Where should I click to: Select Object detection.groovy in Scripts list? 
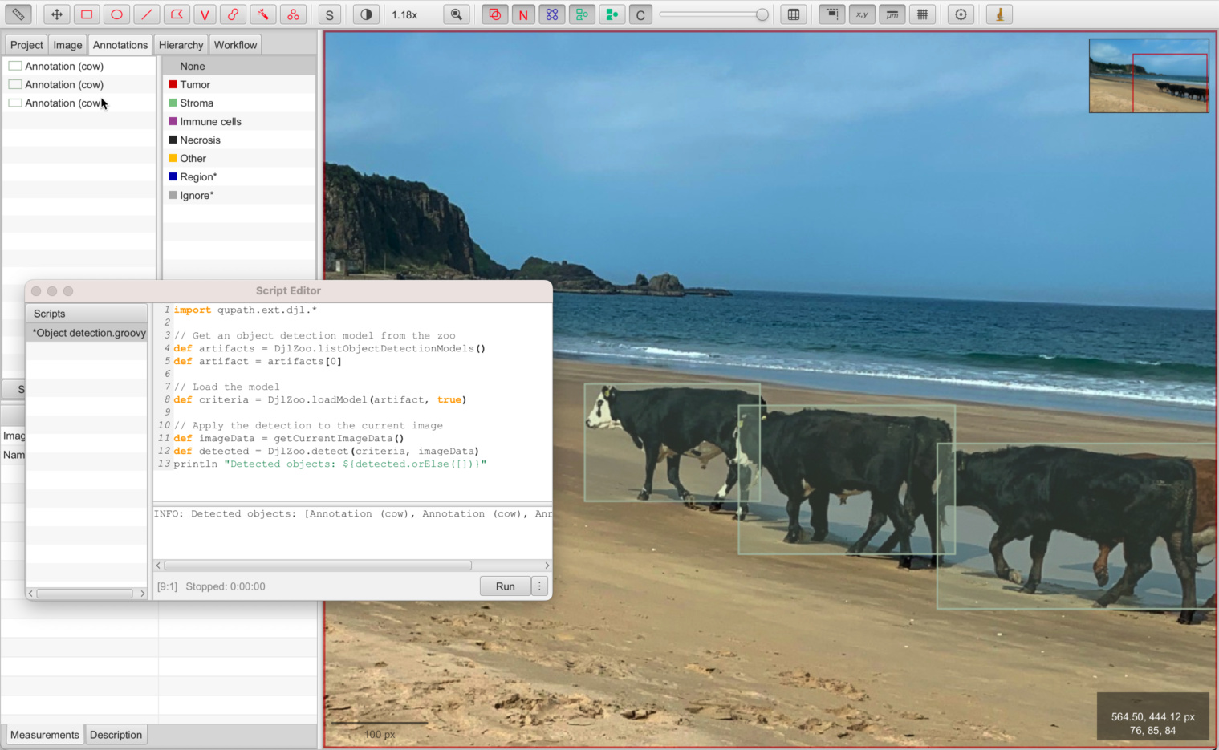click(87, 333)
